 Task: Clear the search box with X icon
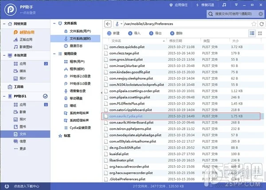[261, 14]
